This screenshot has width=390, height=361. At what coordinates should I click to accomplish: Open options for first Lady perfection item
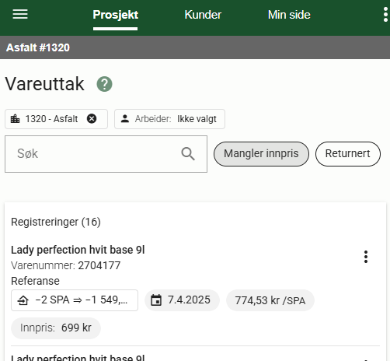[366, 257]
